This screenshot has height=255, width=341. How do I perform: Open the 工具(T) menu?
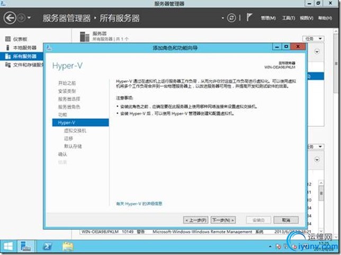click(x=289, y=18)
